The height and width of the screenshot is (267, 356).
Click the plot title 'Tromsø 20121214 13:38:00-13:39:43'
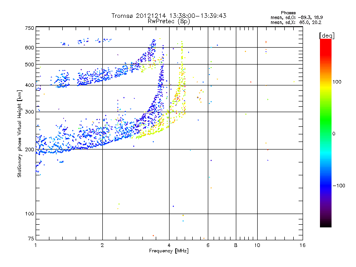click(169, 16)
